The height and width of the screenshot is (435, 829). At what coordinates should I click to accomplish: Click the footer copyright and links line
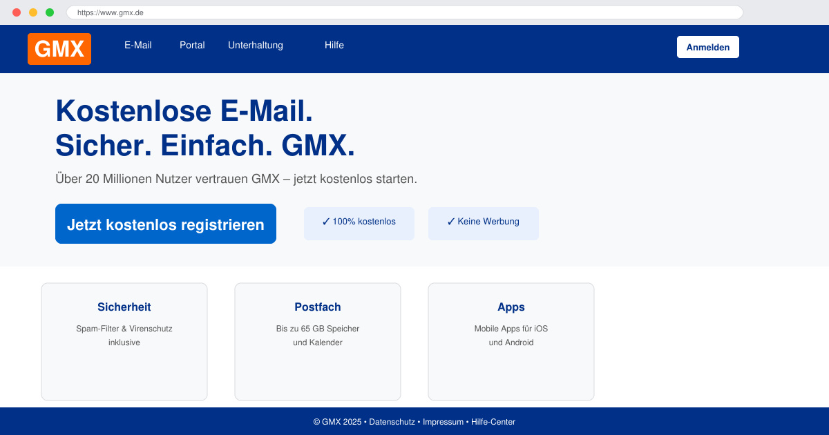point(414,422)
